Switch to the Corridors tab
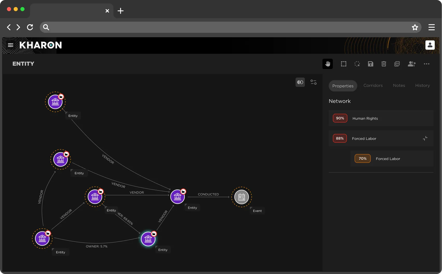This screenshot has width=442, height=274. tap(373, 86)
